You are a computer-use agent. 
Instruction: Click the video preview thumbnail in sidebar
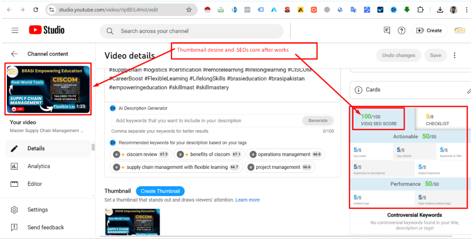coord(48,89)
